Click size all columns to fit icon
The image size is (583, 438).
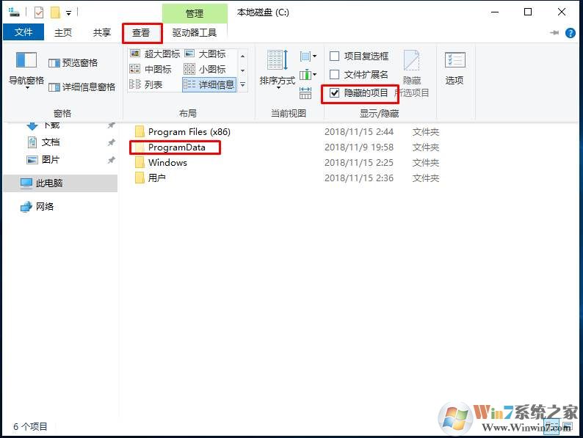coord(305,93)
